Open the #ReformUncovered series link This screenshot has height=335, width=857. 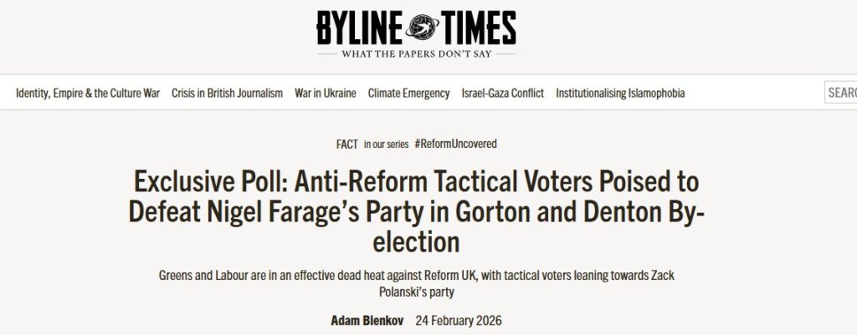455,144
